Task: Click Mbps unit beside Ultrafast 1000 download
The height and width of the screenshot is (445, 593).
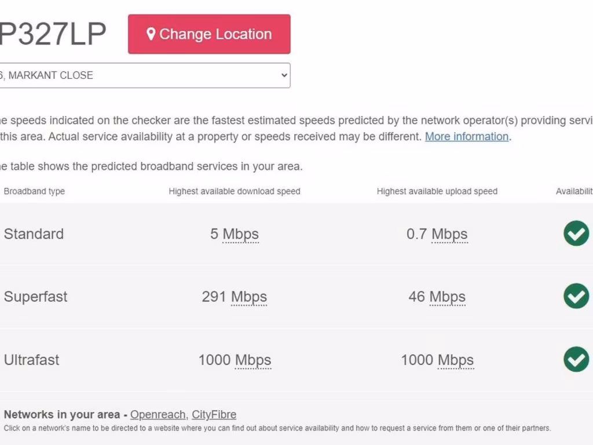Action: (x=253, y=360)
